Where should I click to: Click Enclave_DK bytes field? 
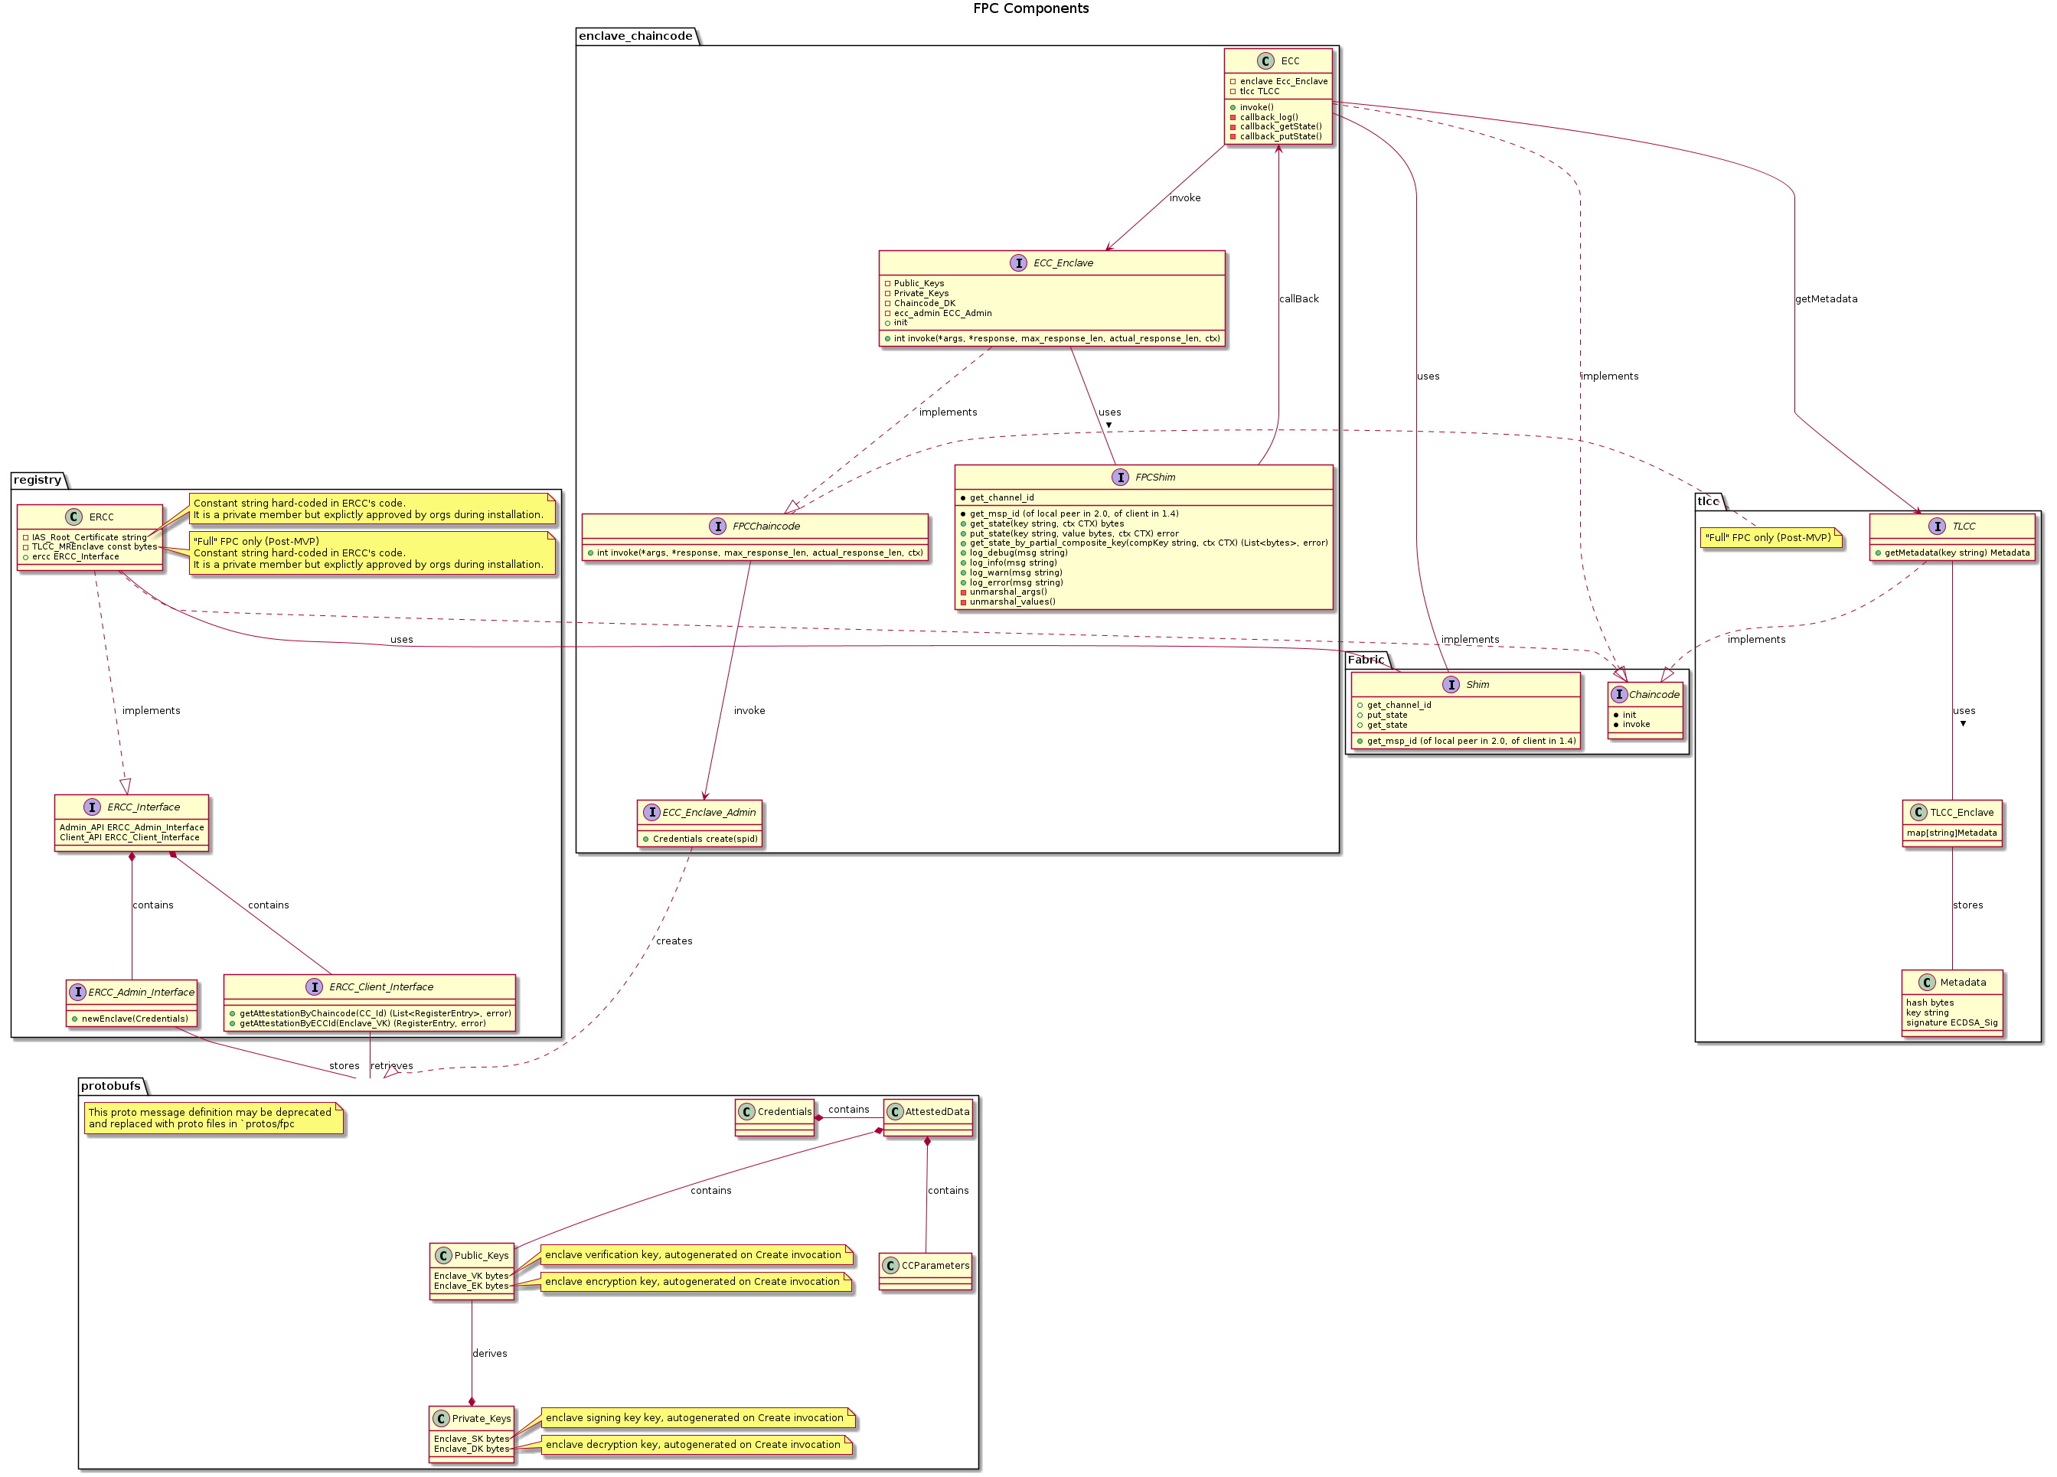pos(471,1449)
